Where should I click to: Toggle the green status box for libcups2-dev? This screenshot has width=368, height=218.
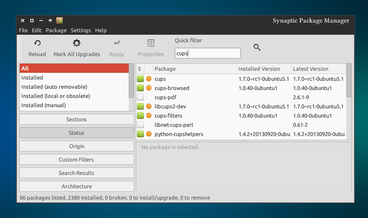[x=140, y=106]
